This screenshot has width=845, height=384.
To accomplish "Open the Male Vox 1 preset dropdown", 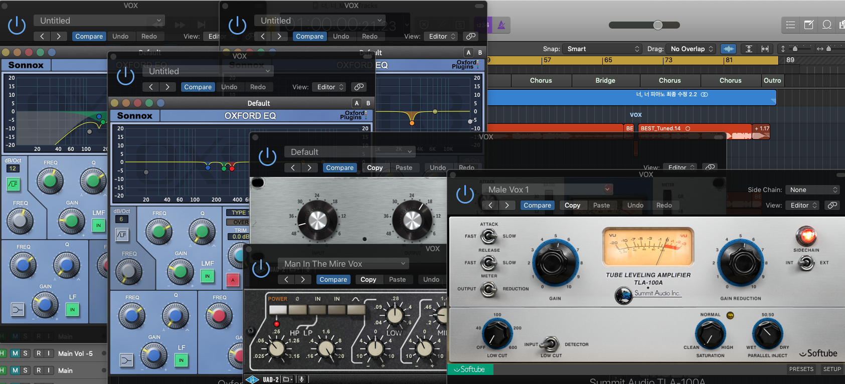I will tap(548, 189).
